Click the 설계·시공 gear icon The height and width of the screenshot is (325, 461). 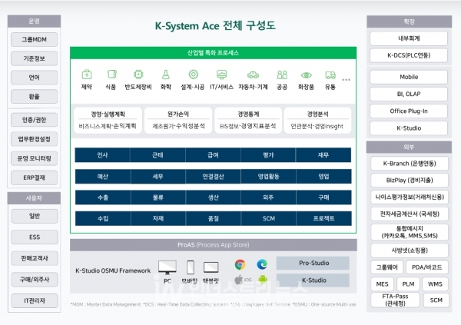(x=193, y=74)
